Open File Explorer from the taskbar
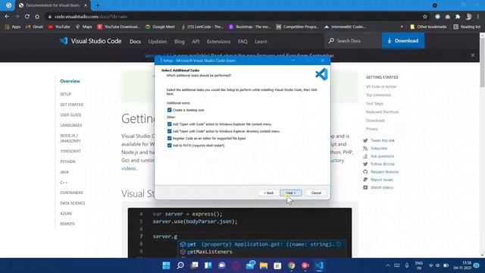485x273 pixels. point(264,265)
